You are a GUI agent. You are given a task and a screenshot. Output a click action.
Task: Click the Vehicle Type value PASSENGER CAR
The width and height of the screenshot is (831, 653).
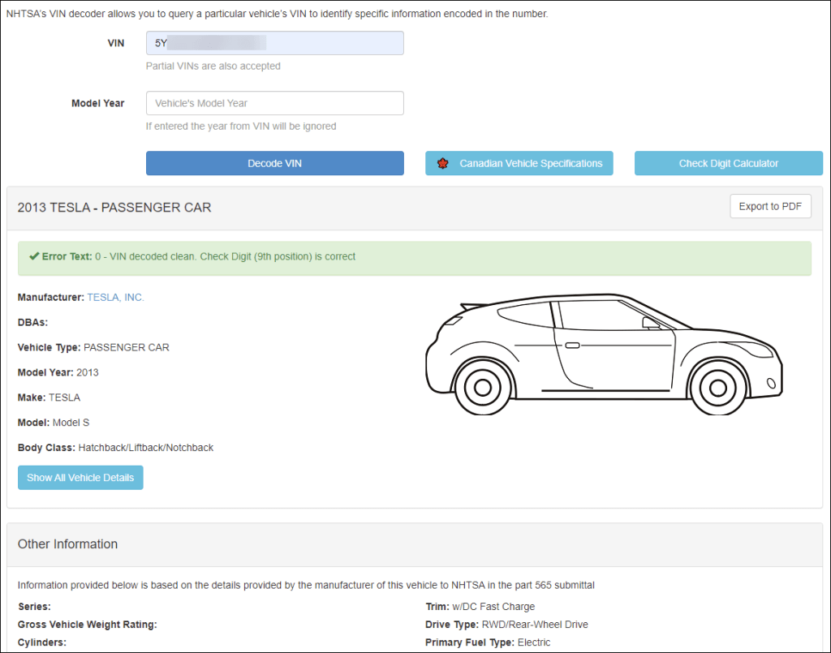(127, 347)
